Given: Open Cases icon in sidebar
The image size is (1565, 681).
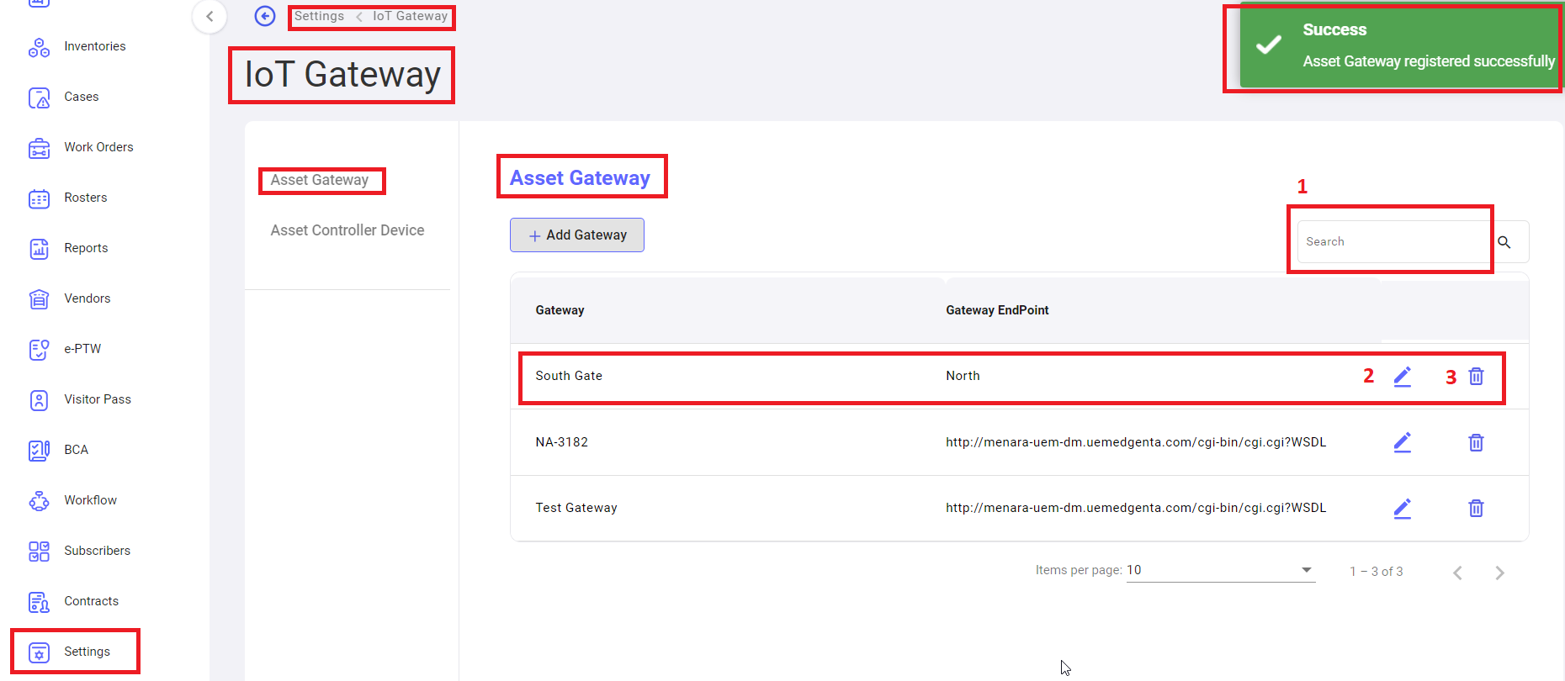Looking at the screenshot, I should [39, 98].
